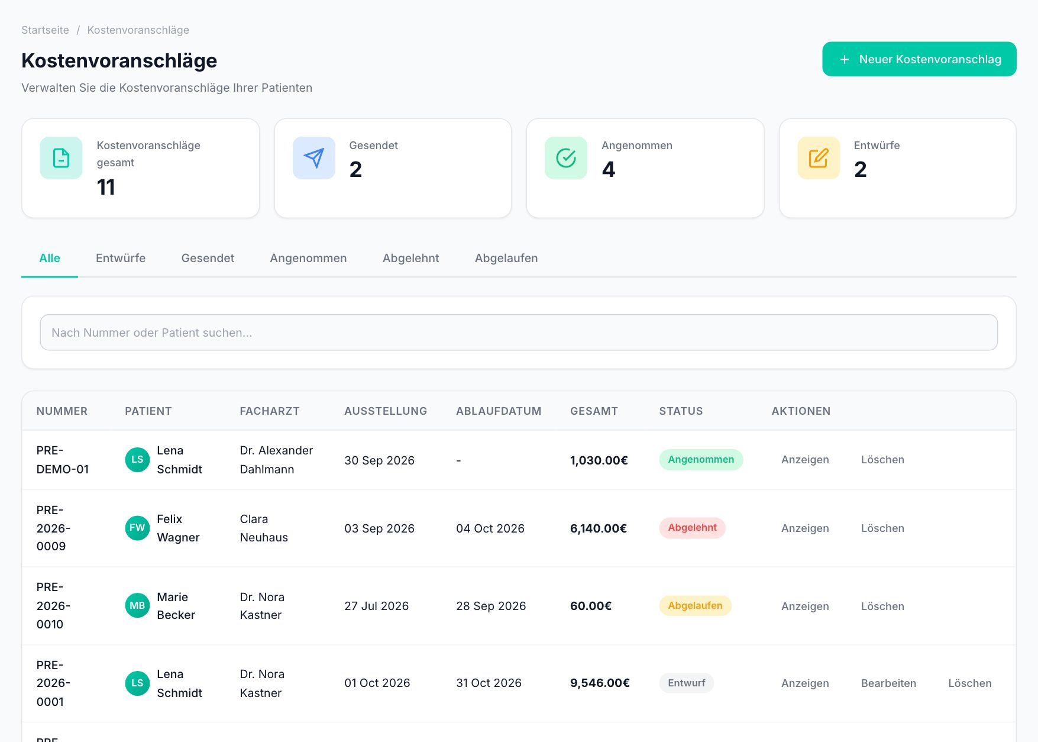Select the Alle tab

point(50,258)
